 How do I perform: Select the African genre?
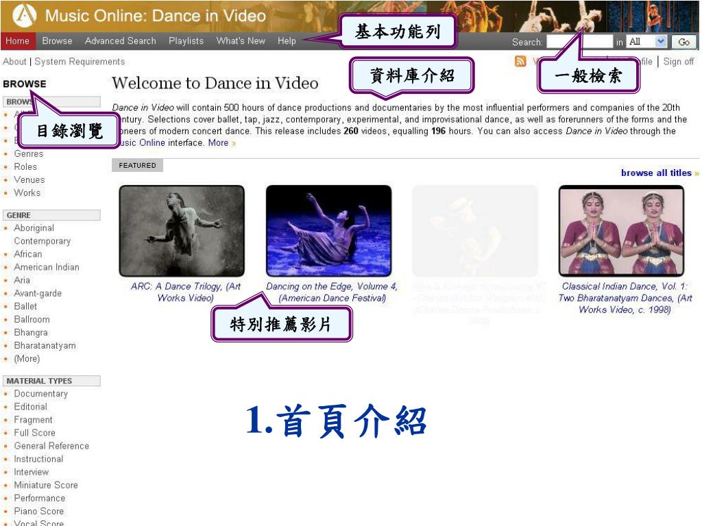coord(27,254)
